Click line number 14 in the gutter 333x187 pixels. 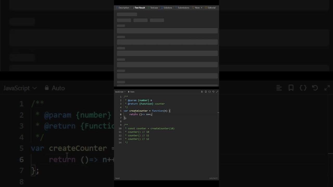point(120,143)
